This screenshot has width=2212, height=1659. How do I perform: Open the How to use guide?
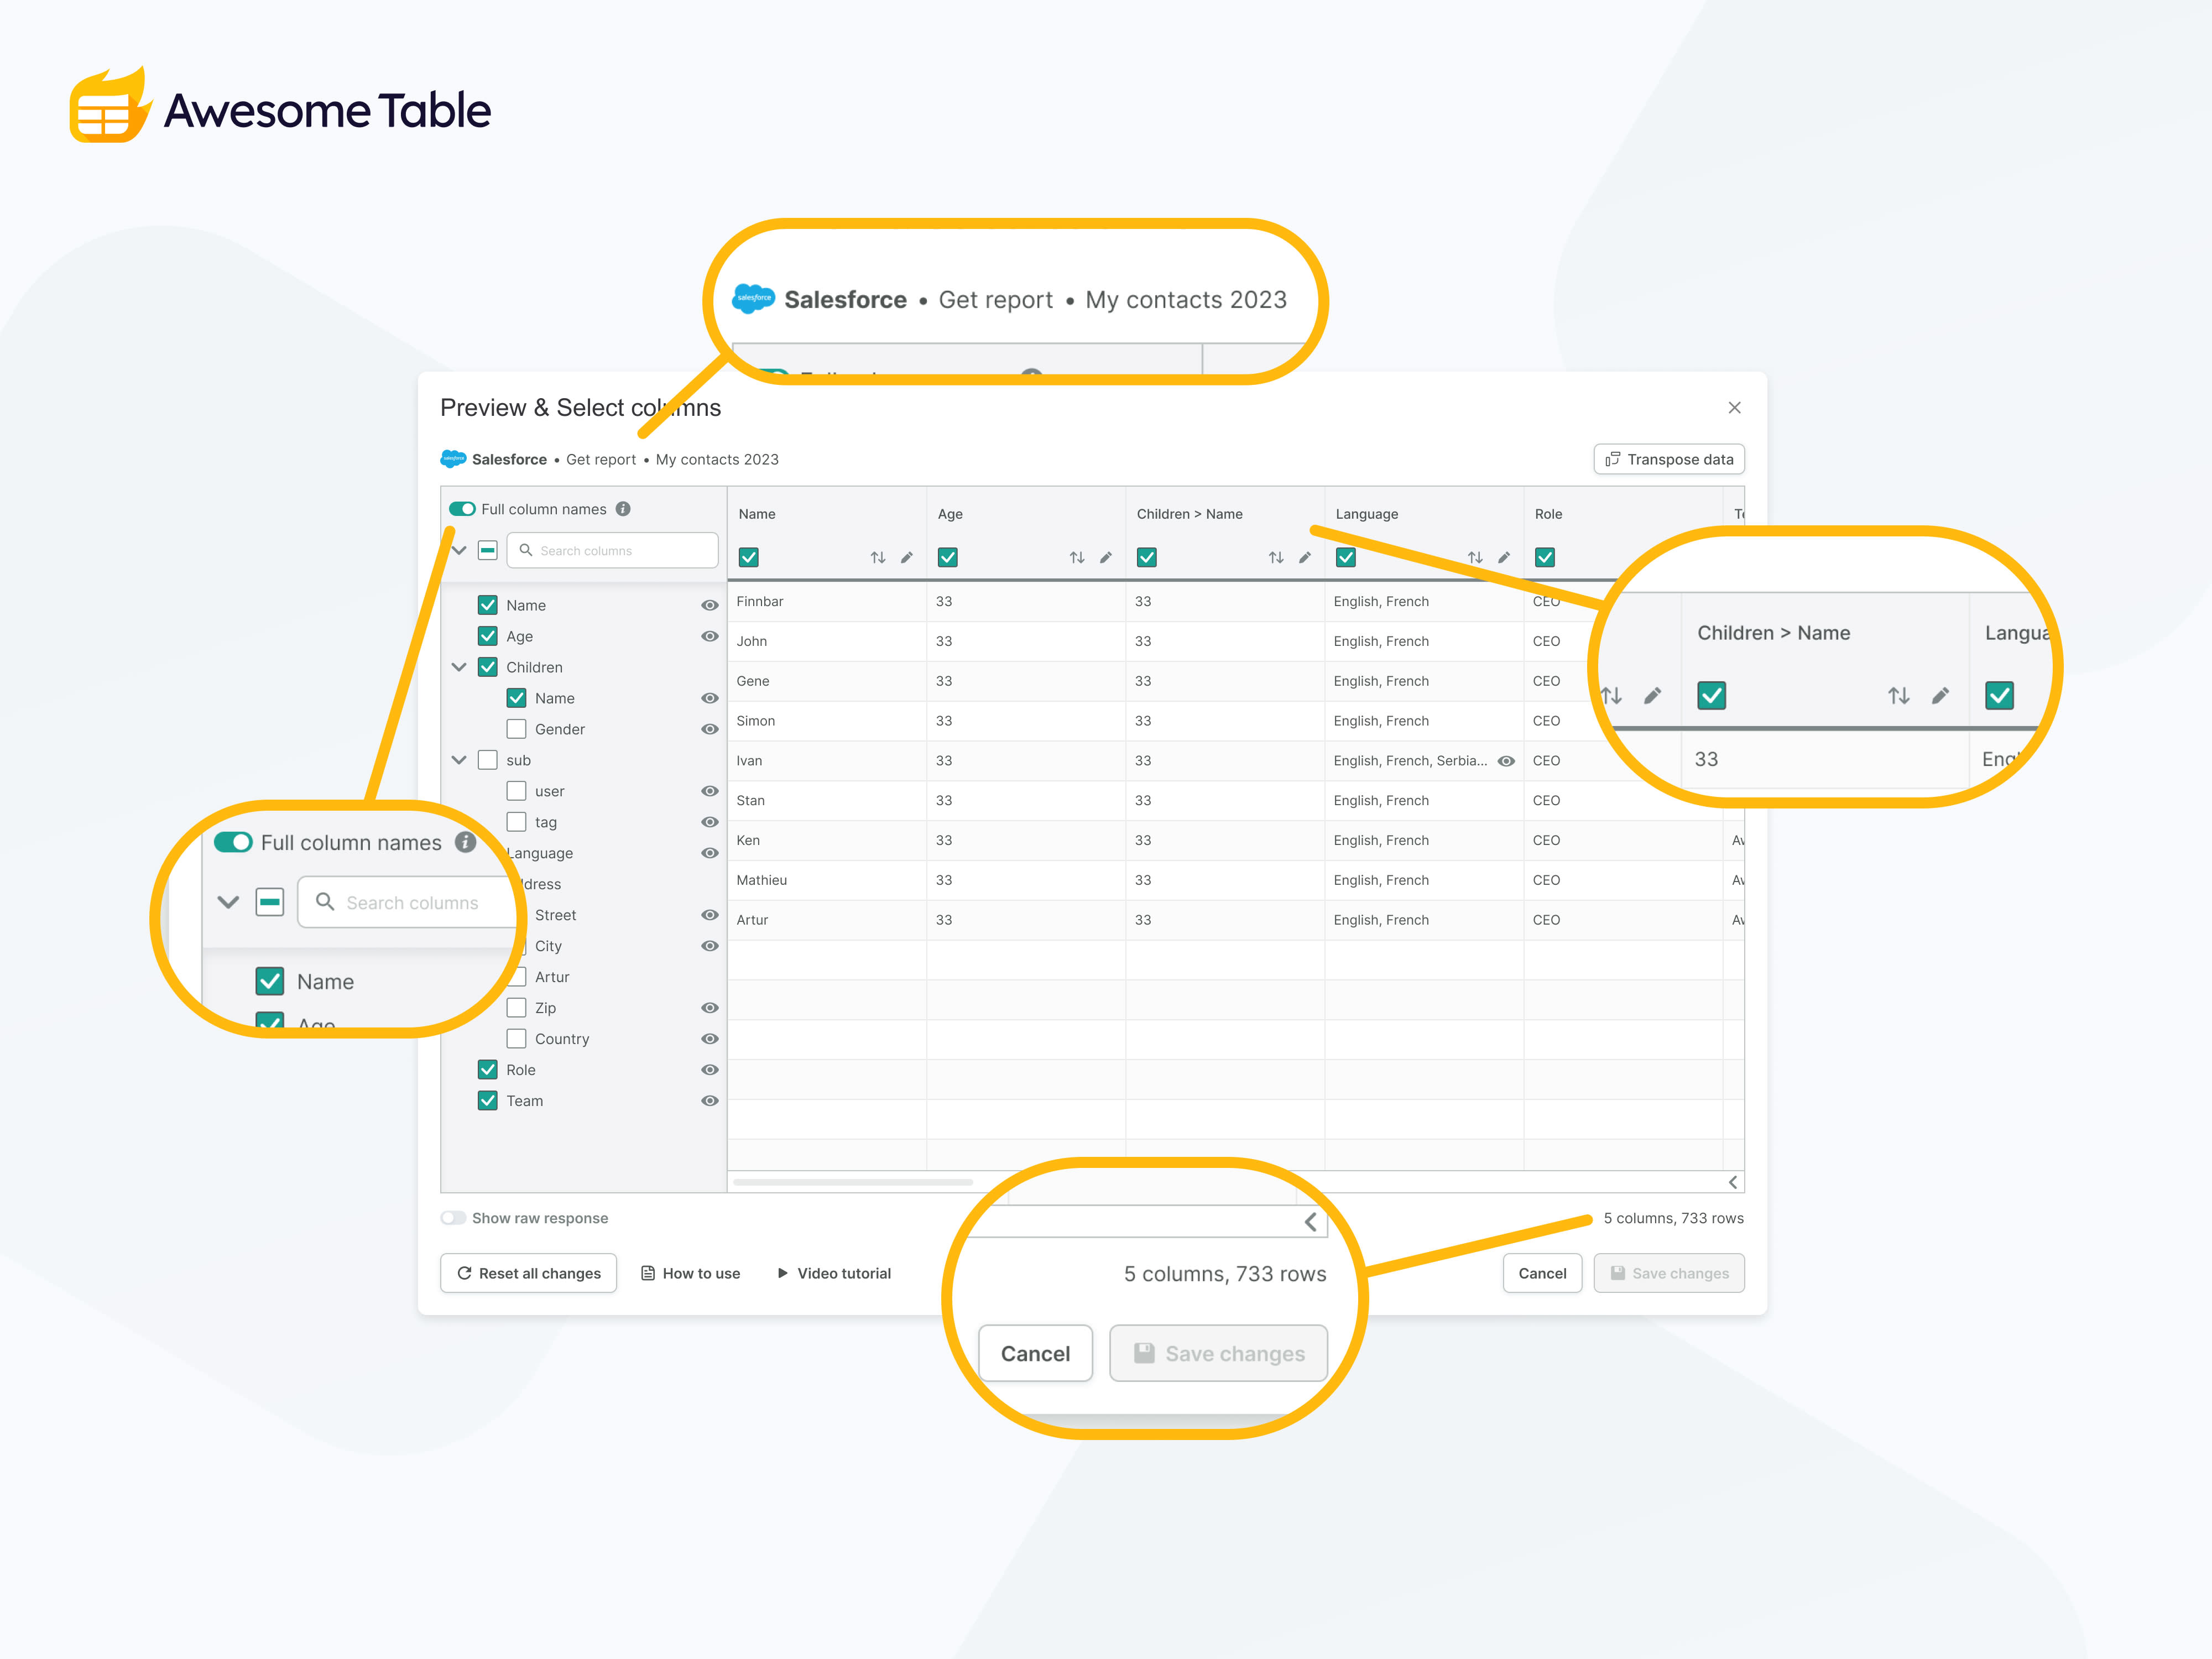[x=691, y=1274]
